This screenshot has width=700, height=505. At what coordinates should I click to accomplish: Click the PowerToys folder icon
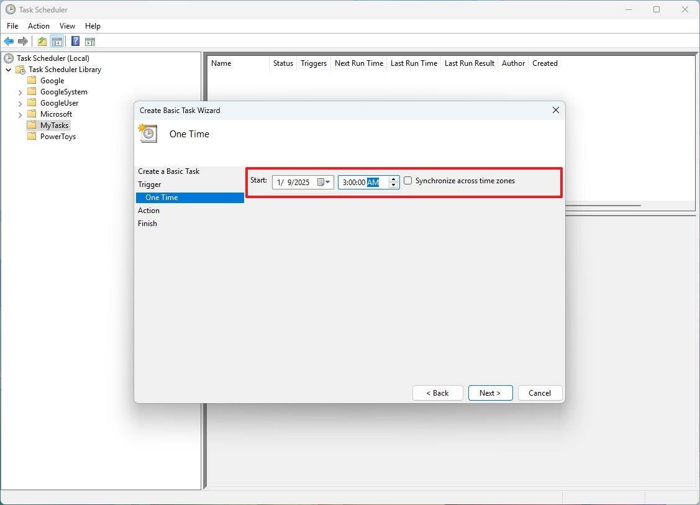coord(31,137)
